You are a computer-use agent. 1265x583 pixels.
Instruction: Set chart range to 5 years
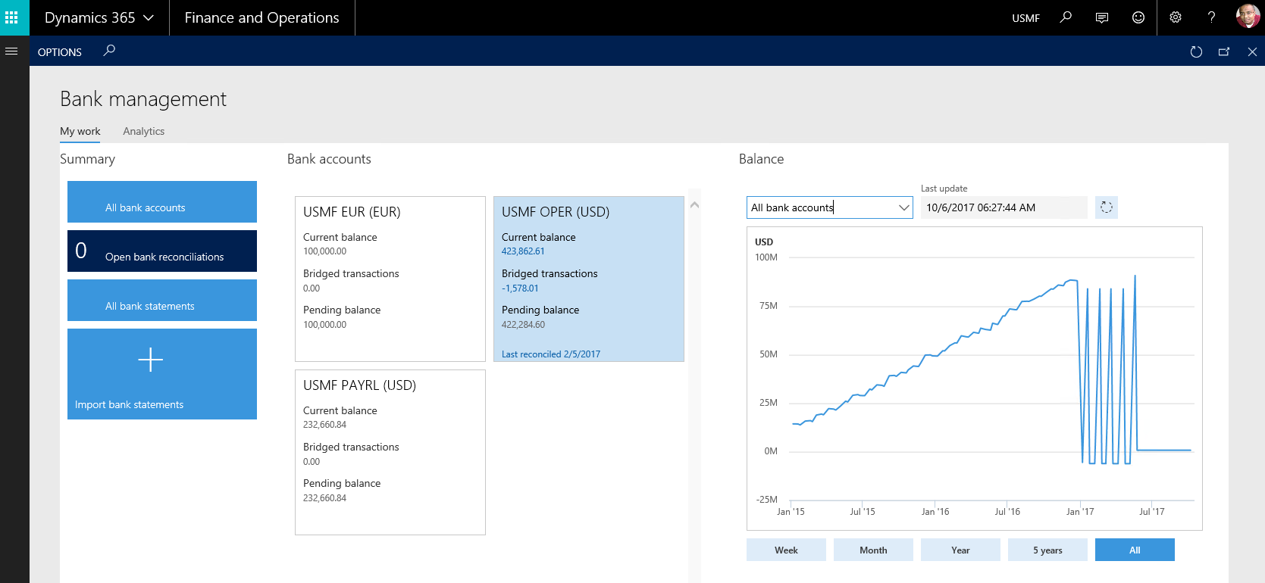pos(1047,550)
